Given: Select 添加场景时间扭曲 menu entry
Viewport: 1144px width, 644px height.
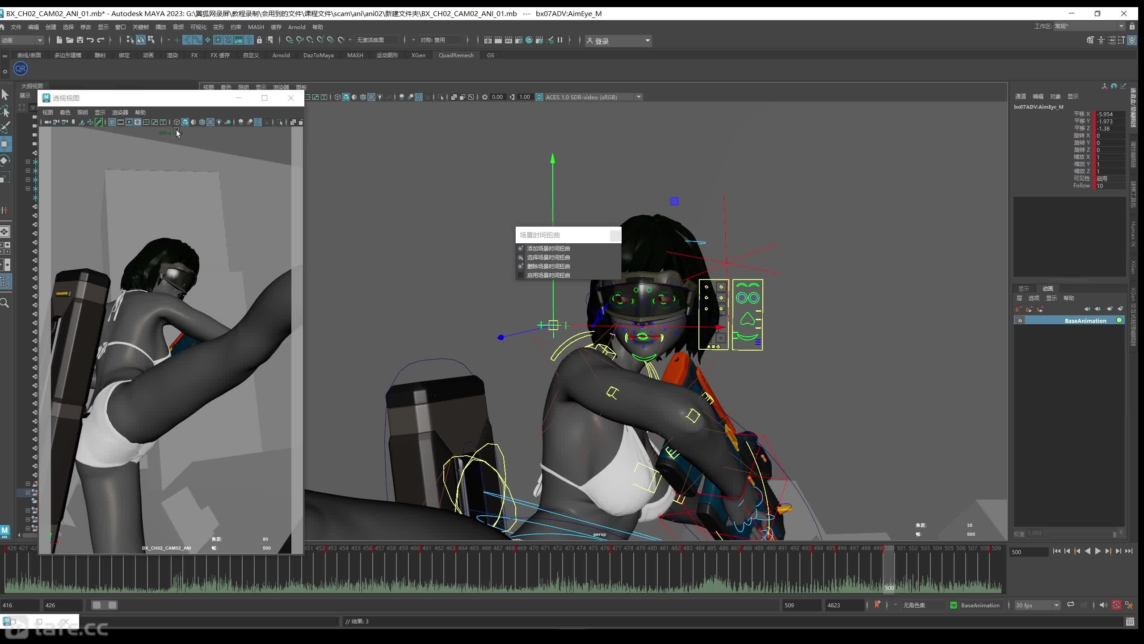Looking at the screenshot, I should (548, 248).
